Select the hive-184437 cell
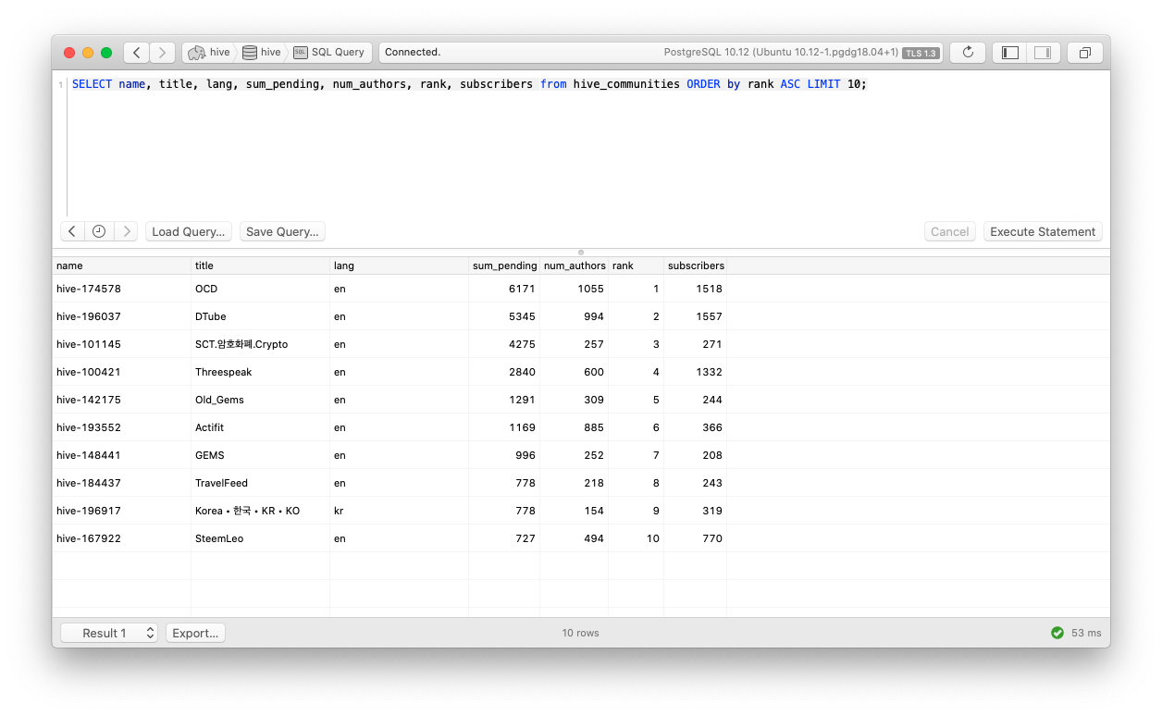This screenshot has height=716, width=1162. [x=121, y=483]
